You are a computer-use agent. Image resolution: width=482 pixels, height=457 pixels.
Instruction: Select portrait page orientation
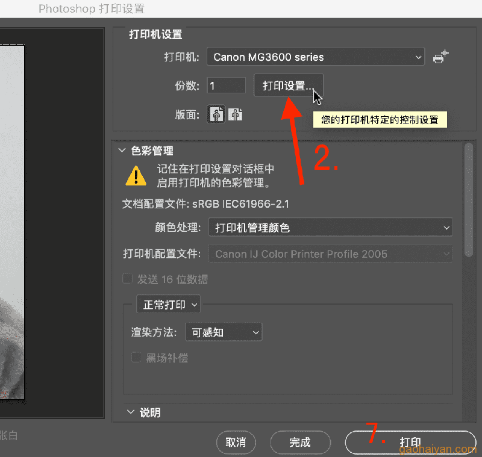[x=216, y=114]
